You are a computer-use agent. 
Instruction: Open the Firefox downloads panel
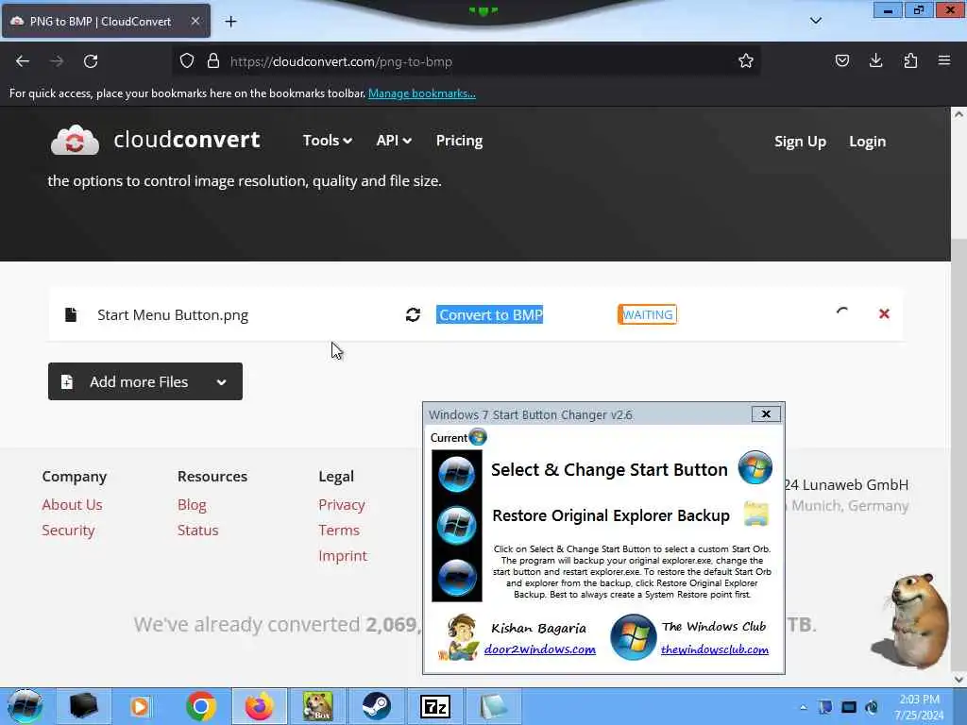875,60
